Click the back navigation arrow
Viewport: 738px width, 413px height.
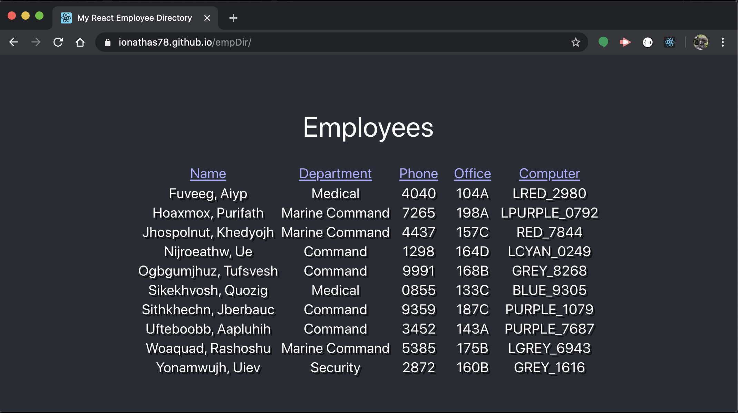tap(13, 42)
